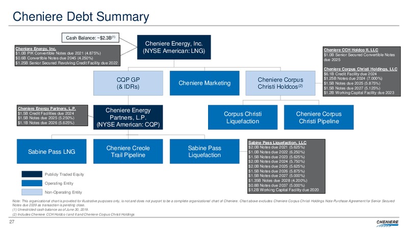Viewport: 408px width, 229px height.
Task: Click '$1.5B Notes due 2023 (5.625%)' line
Action: 276,157
